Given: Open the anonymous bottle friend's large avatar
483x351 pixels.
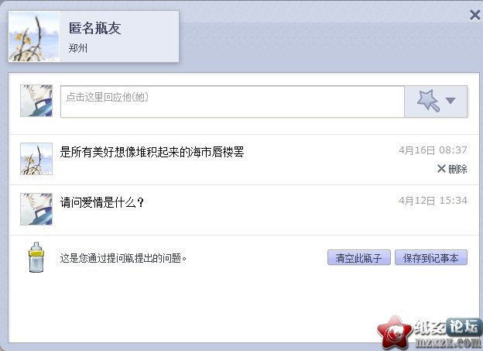Looking at the screenshot, I should pyautogui.click(x=34, y=36).
